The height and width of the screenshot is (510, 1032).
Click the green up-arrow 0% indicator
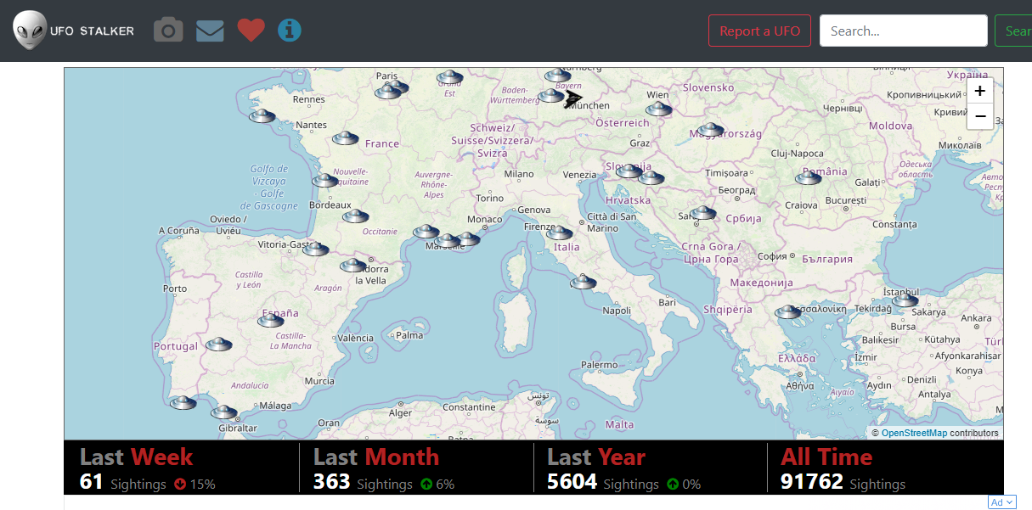coord(684,485)
